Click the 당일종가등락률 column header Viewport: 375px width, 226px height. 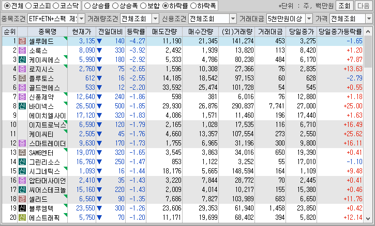pyautogui.click(x=340, y=31)
